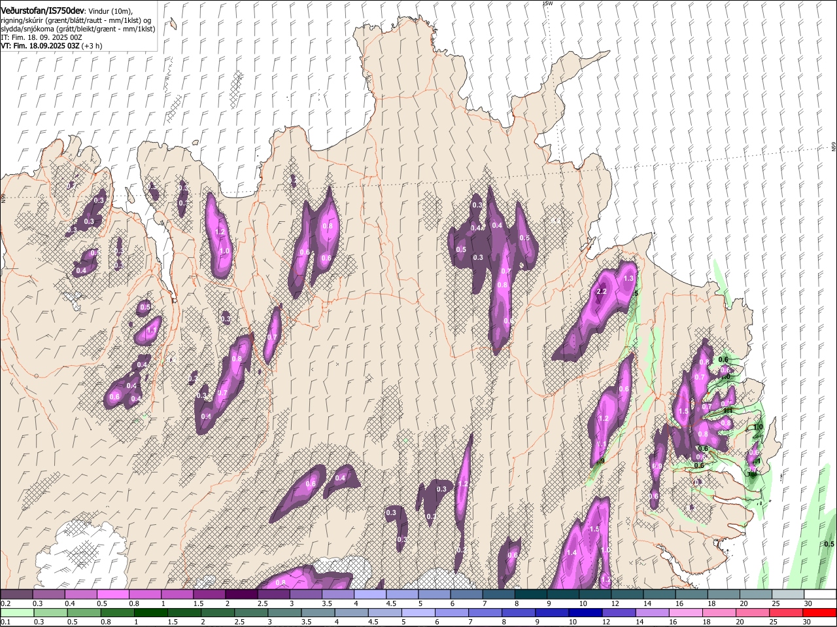Pick upper legend swatch between 1 and 1.5
Screen dimensions: 837x627
[x=177, y=594]
